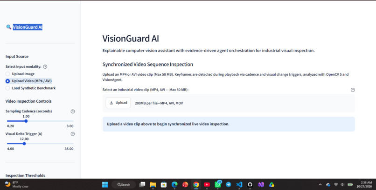Open Task View from taskbar
Viewport: 376px width, 190px height.
(x=142, y=184)
